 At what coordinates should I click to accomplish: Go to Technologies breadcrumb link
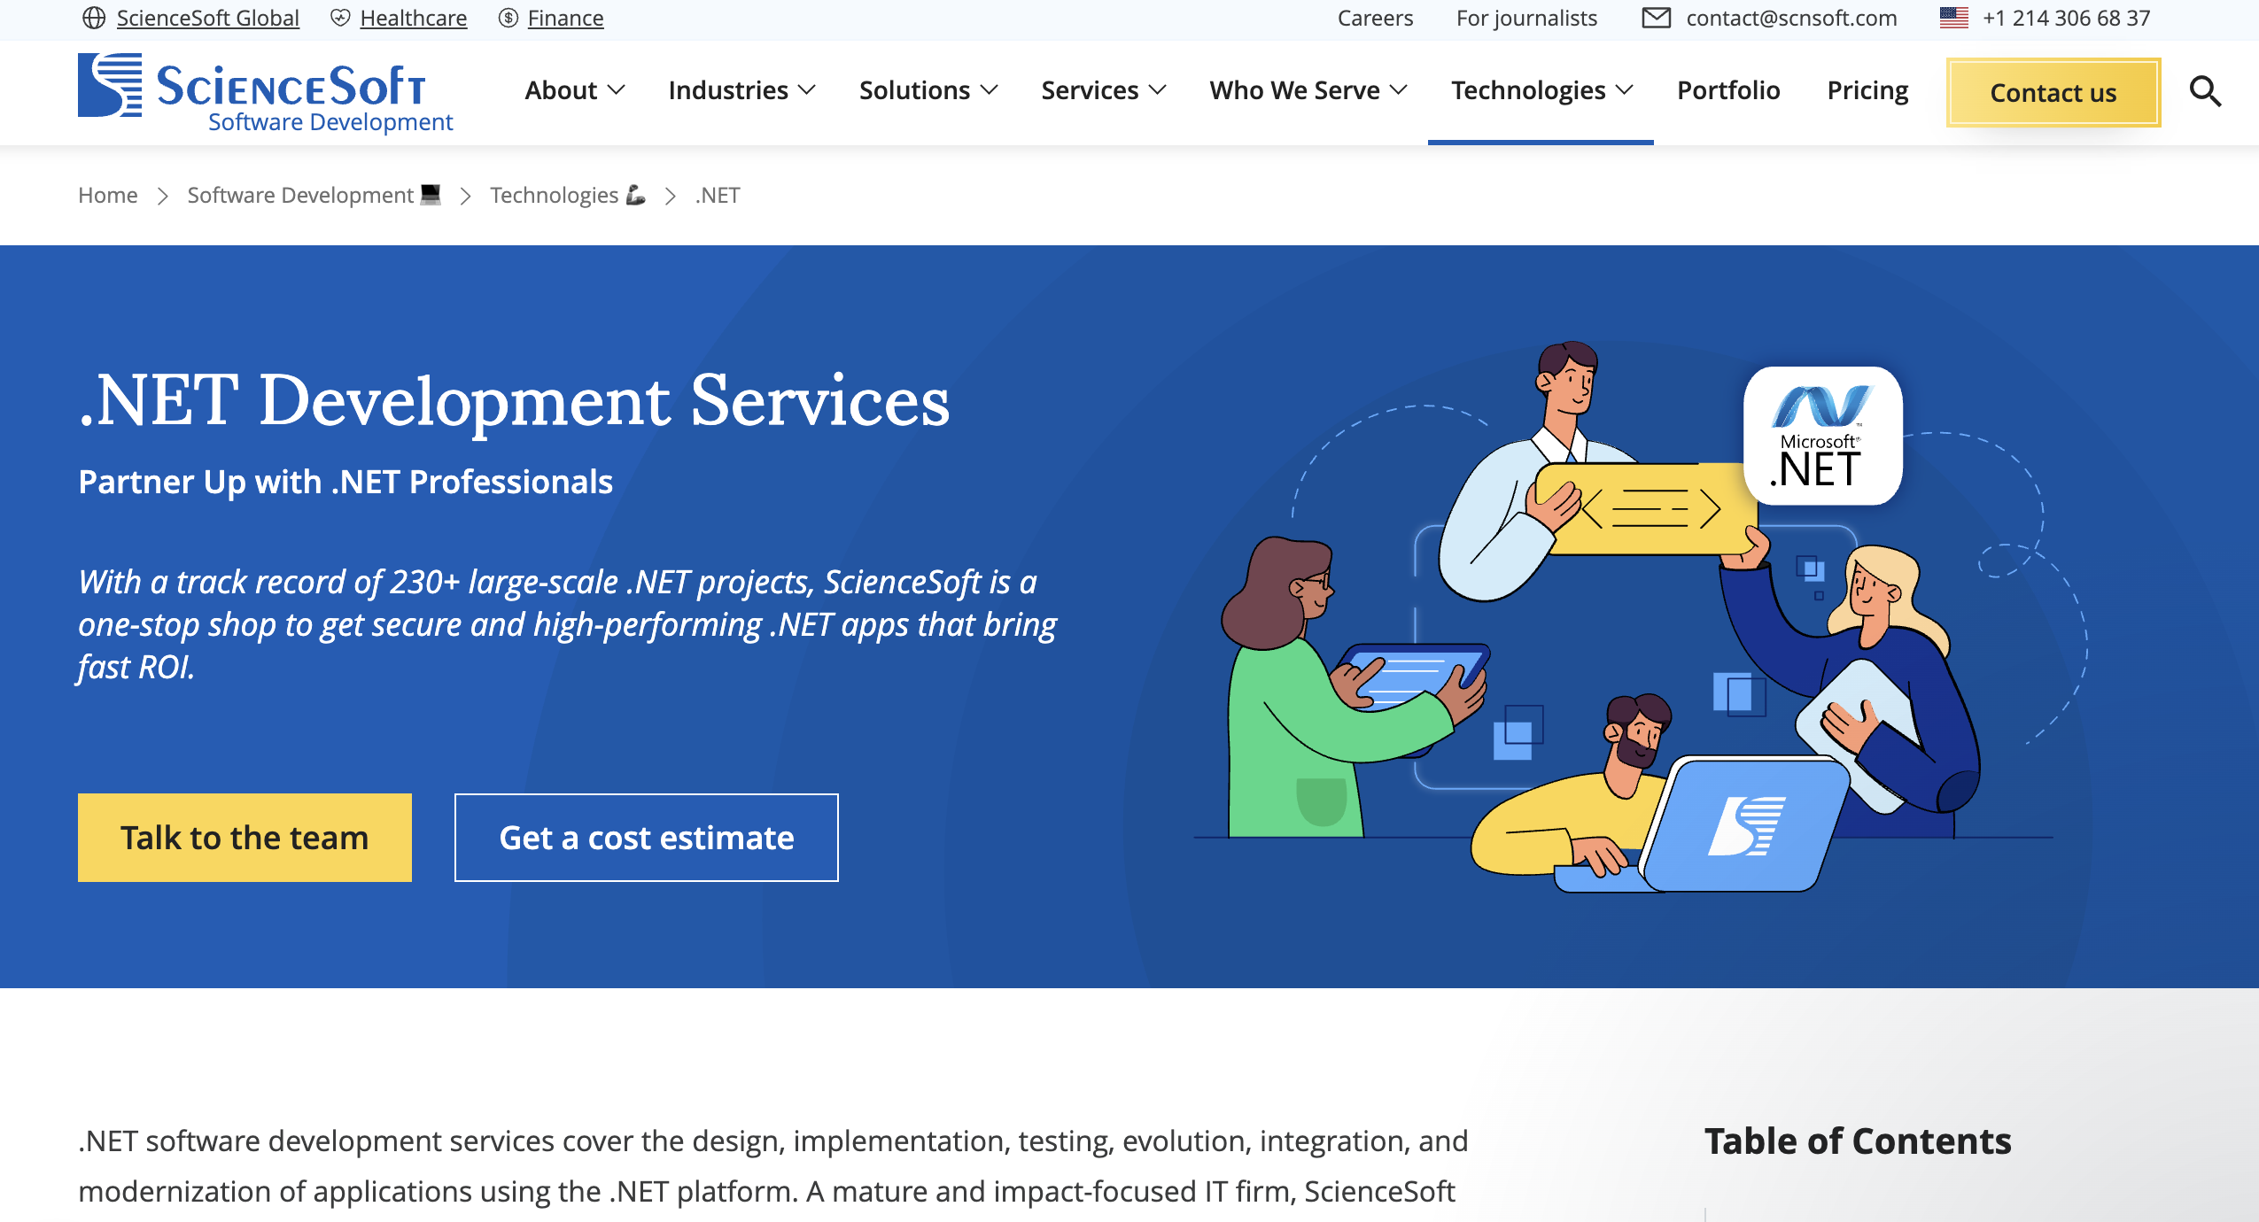pyautogui.click(x=554, y=195)
